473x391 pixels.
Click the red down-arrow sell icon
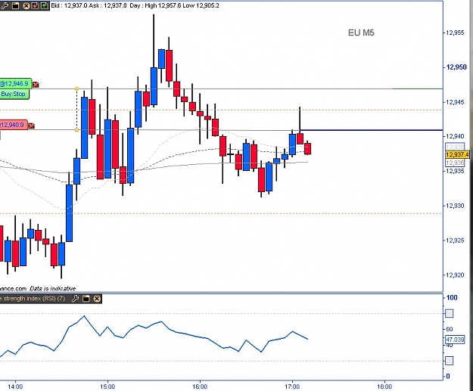[35, 5]
